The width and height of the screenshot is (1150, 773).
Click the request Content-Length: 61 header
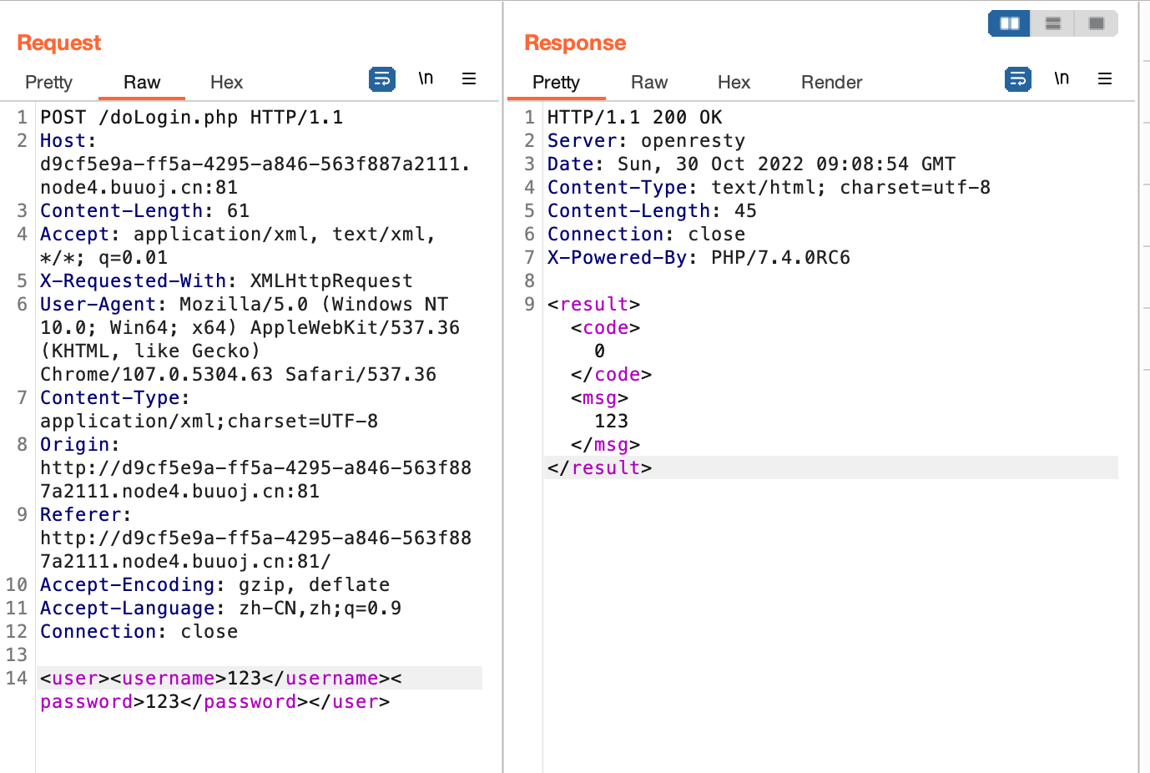coord(145,211)
